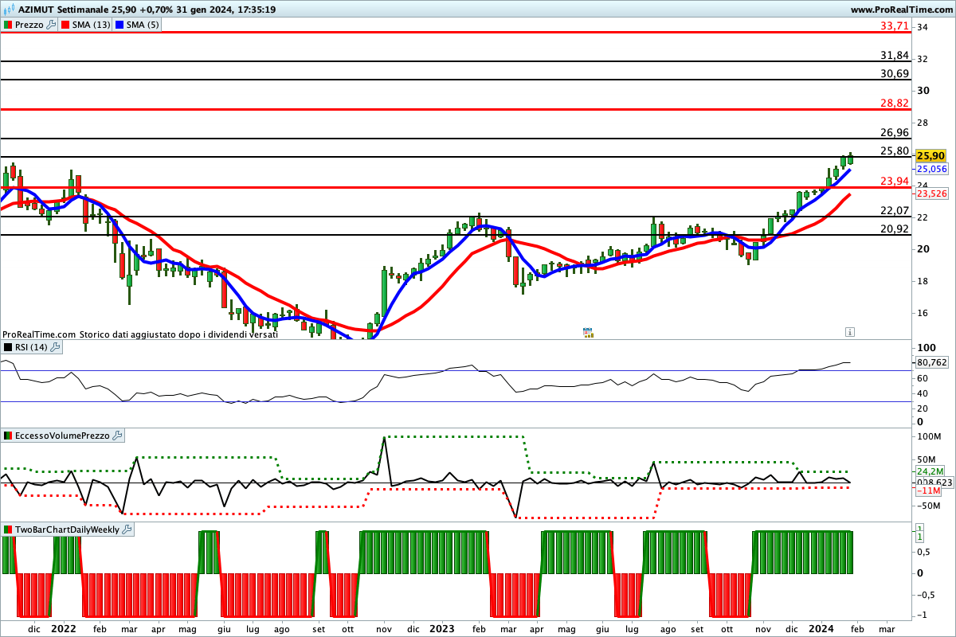Click the current price tag 25,90
Image resolution: width=956 pixels, height=637 pixels.
coord(930,156)
